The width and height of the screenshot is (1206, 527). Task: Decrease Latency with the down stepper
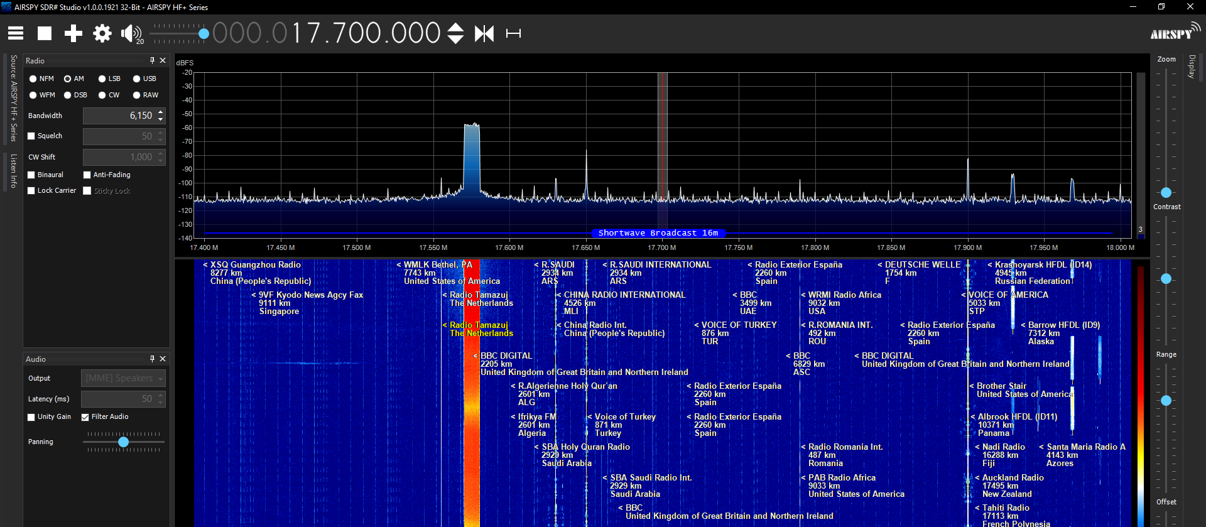(161, 403)
